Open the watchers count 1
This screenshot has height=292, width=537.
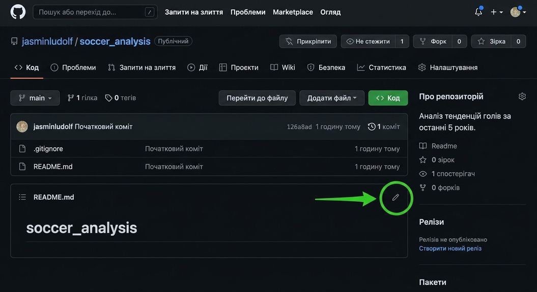[402, 41]
